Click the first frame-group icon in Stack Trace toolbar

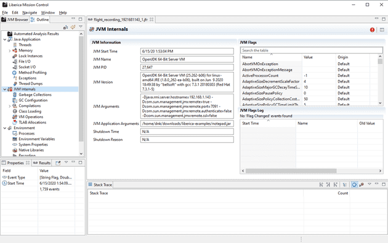coord(321,185)
